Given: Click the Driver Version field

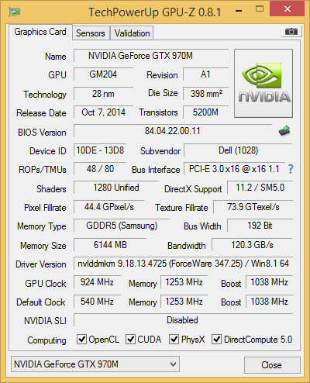Looking at the screenshot, I should click(x=183, y=264).
